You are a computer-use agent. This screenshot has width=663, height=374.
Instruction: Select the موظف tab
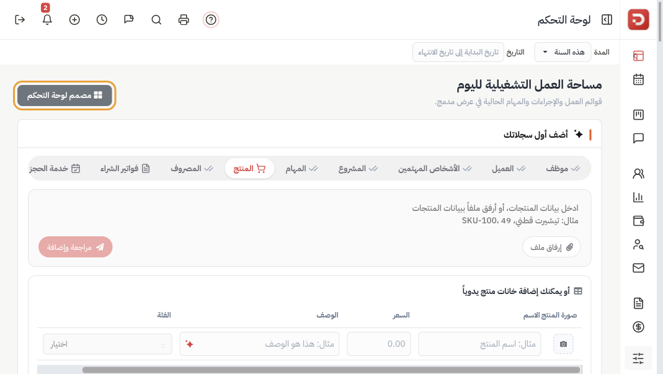click(563, 168)
